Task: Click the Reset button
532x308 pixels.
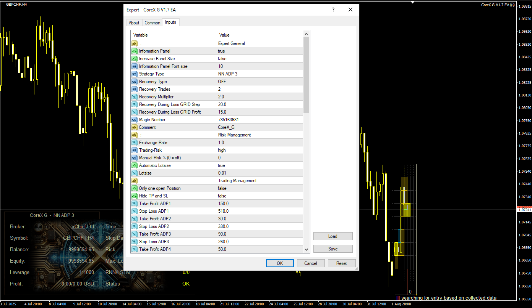Action: pyautogui.click(x=341, y=263)
